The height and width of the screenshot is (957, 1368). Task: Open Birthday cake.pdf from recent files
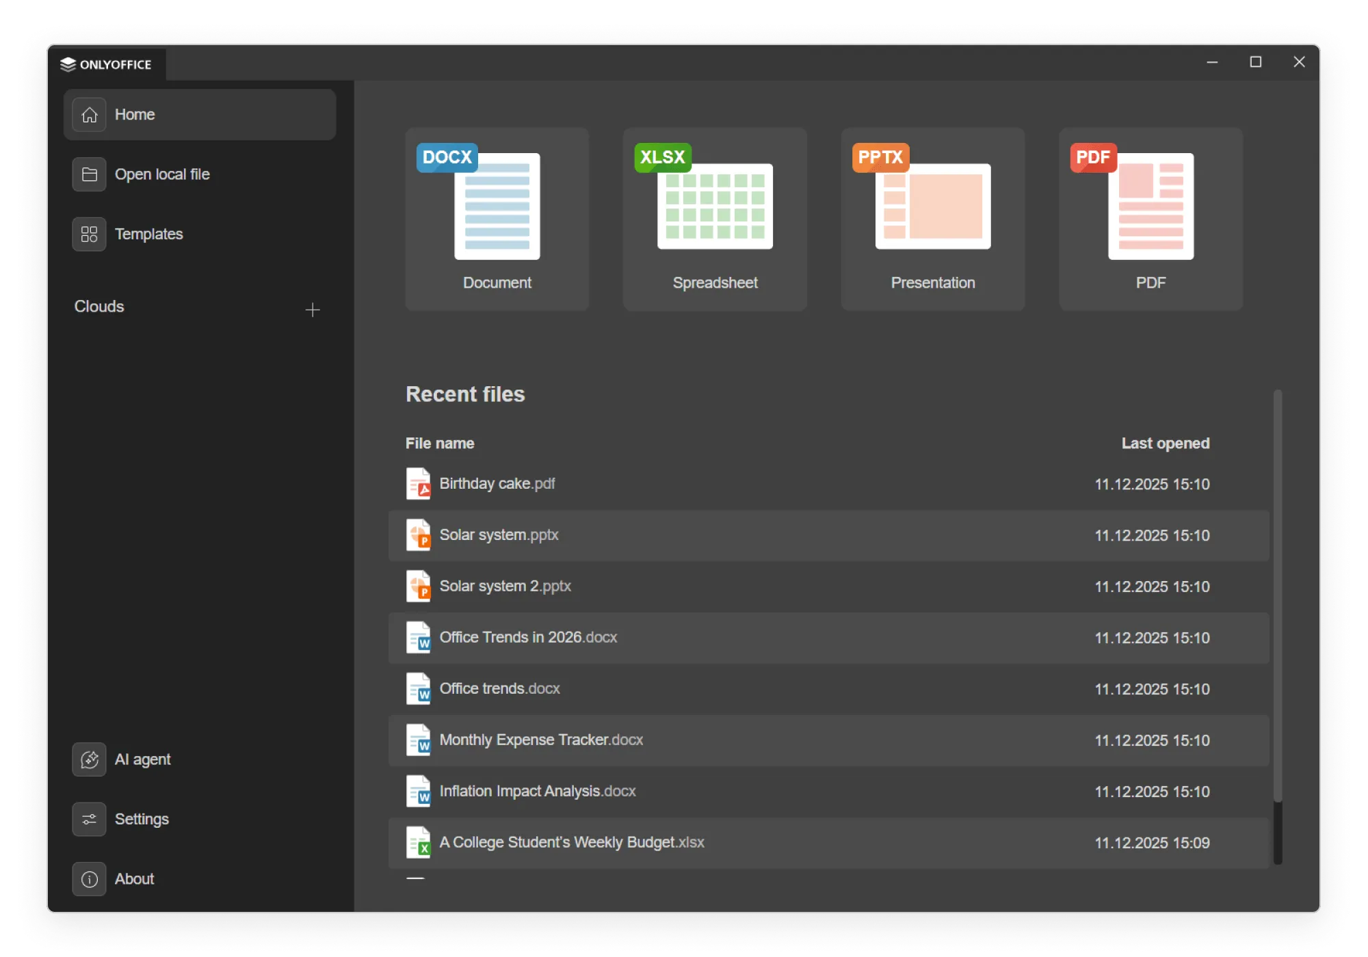[x=497, y=484]
